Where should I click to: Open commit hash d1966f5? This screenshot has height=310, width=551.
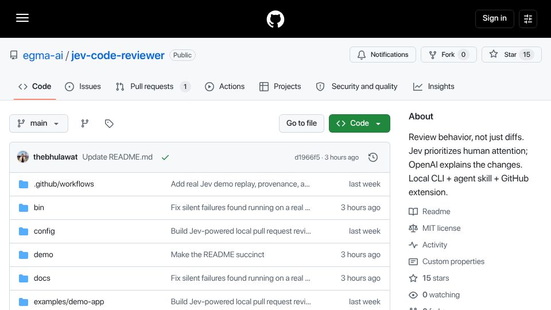307,157
